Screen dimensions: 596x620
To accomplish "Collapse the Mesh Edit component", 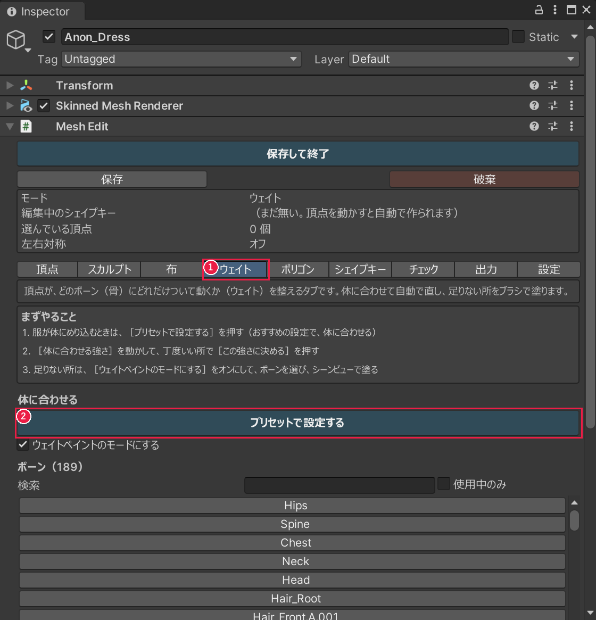I will click(x=10, y=127).
